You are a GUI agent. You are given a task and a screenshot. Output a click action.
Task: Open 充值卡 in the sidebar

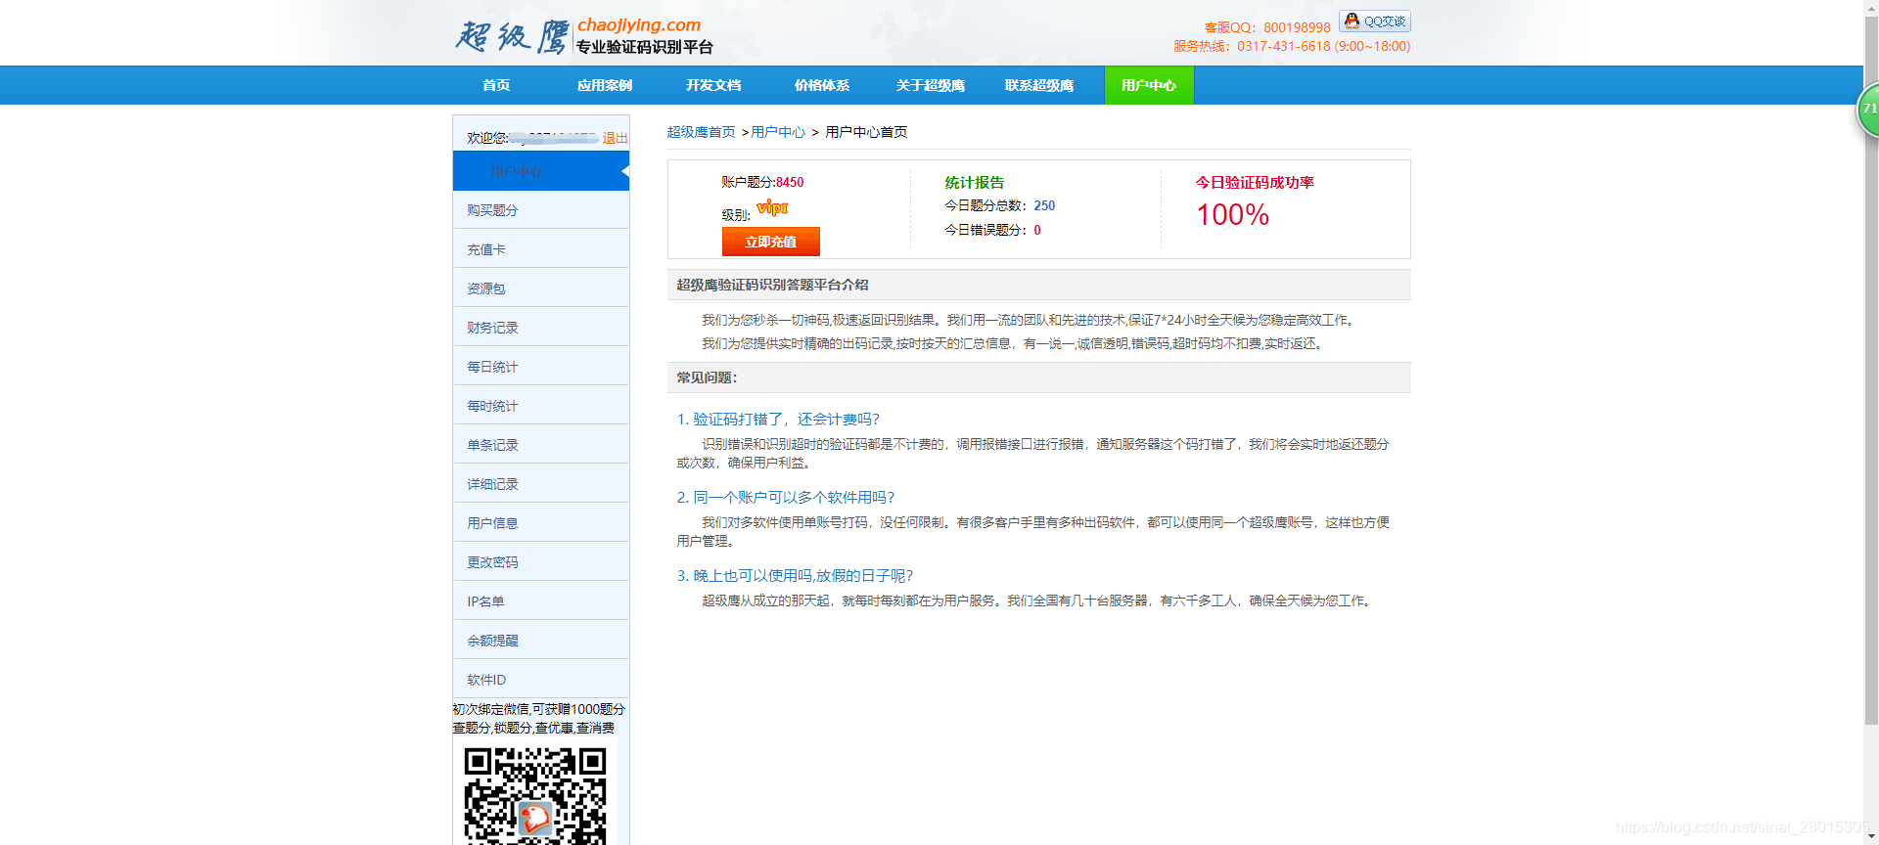(x=541, y=249)
